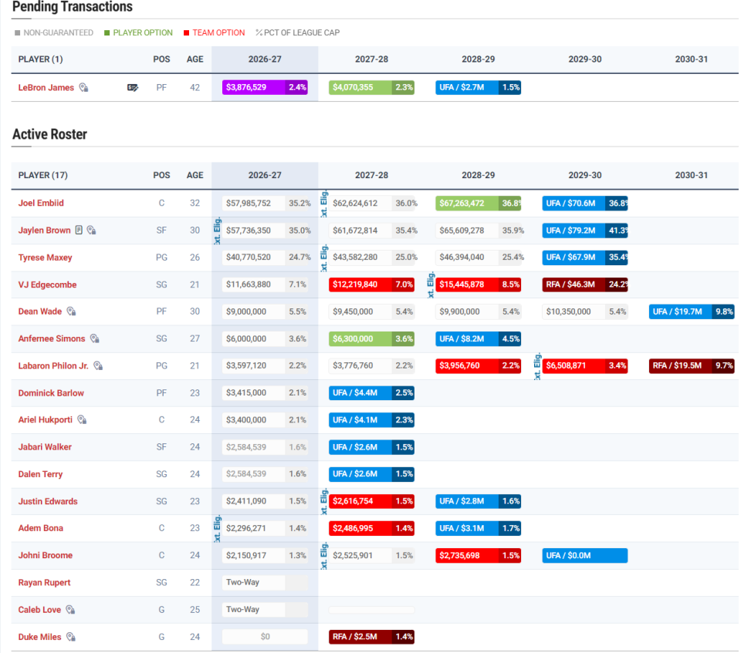Open Dean Wade player link
This screenshot has height=653, width=741.
tap(39, 311)
